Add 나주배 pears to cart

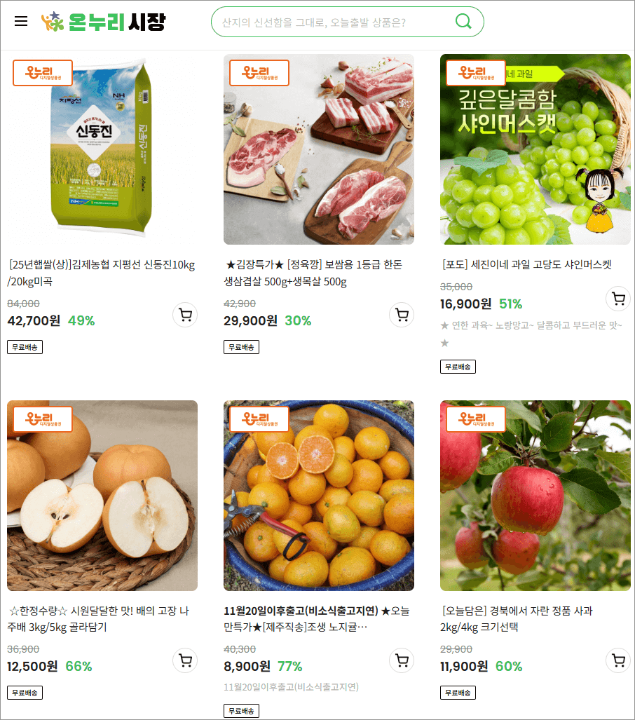pos(185,661)
